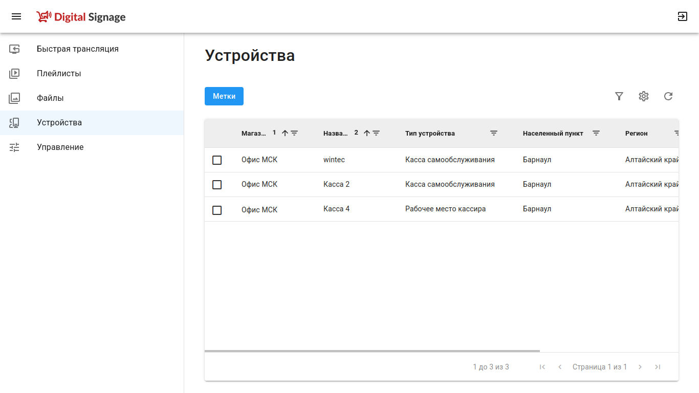
Task: Open table settings gear icon
Action: [x=644, y=96]
